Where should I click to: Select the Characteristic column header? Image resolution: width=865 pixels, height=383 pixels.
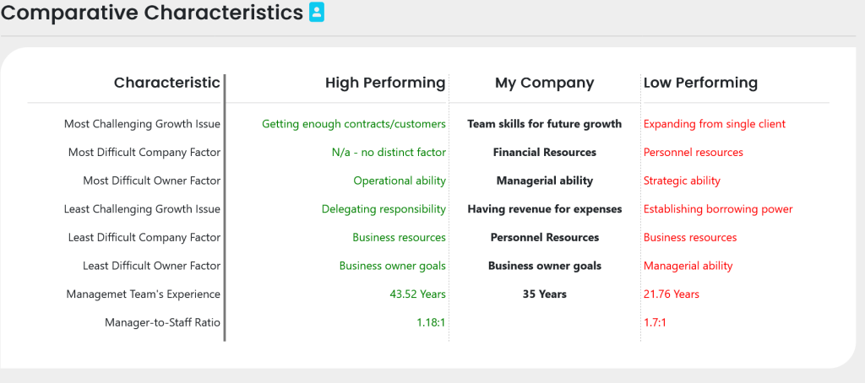pyautogui.click(x=166, y=83)
